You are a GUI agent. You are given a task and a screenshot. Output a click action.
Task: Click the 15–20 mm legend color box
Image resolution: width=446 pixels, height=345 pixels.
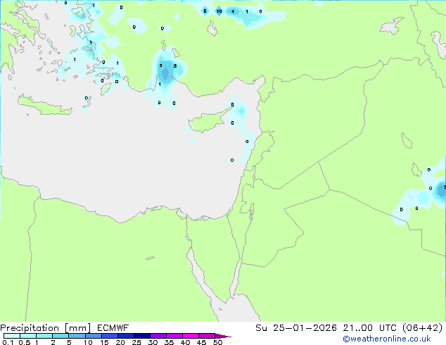point(109,336)
